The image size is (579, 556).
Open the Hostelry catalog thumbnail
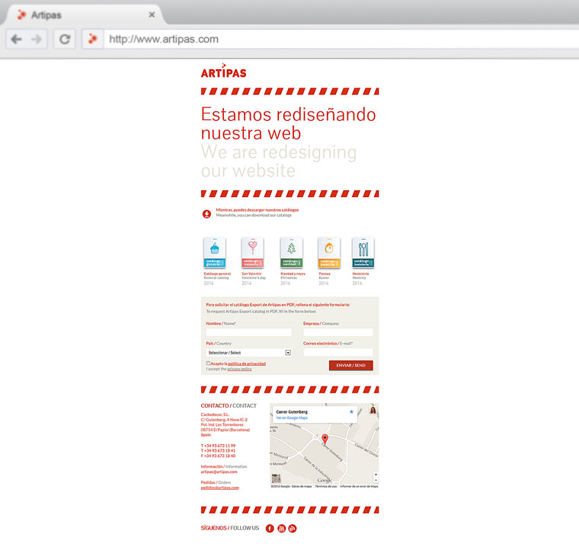click(x=363, y=253)
